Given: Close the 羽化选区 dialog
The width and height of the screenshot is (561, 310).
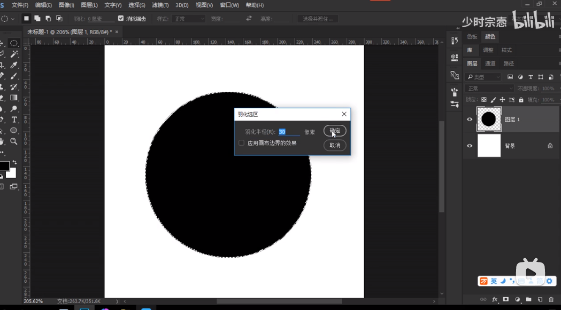Looking at the screenshot, I should pos(344,114).
